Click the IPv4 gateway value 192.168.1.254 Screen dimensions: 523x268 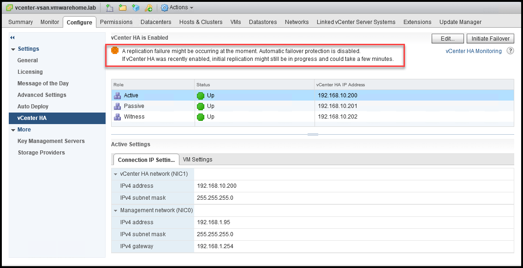click(x=215, y=247)
